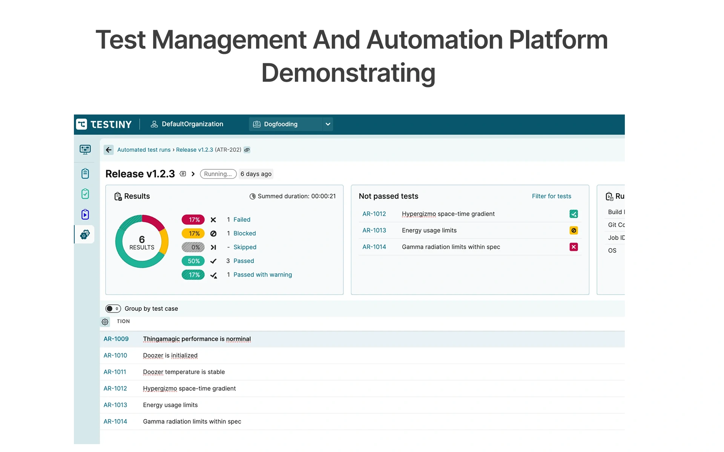724x452 pixels.
Task: Click the green 50% Passed badge
Action: tap(193, 261)
